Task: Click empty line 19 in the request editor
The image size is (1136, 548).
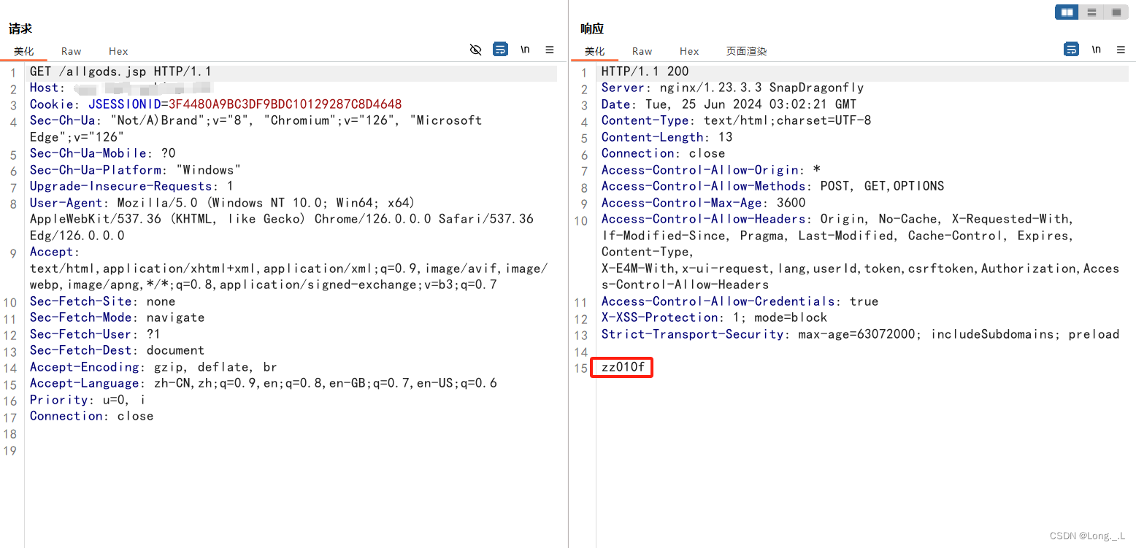Action: (292, 451)
